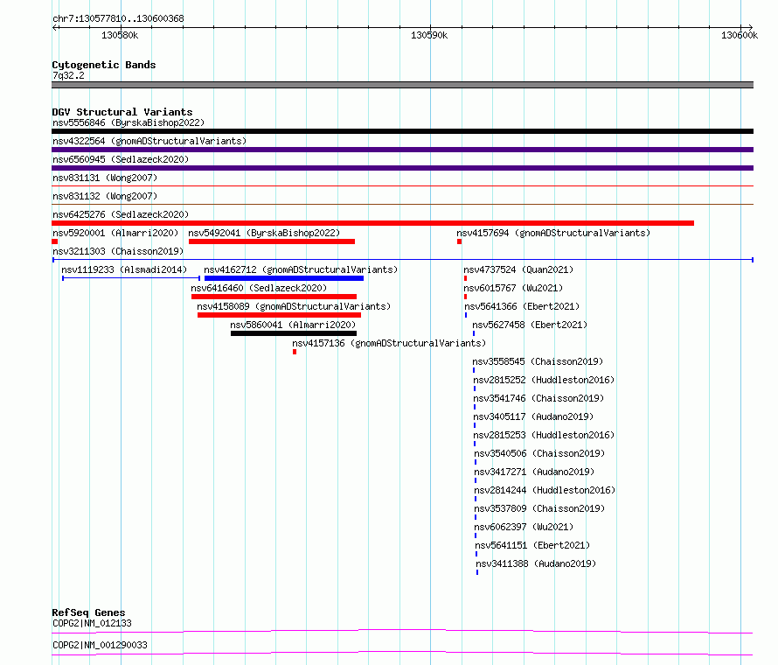Click the red nsv5492041 variant bar
Image resolution: width=778 pixels, height=665 pixels.
(271, 241)
